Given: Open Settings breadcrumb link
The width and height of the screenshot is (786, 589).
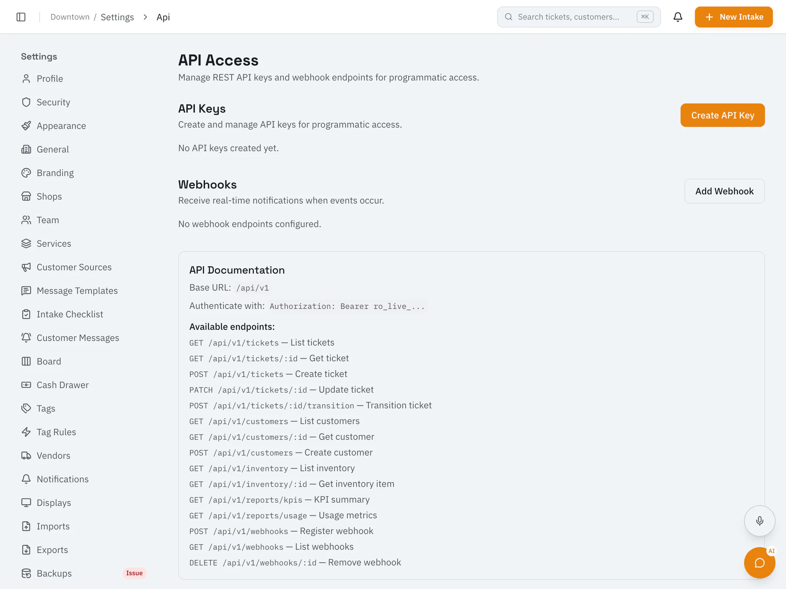Looking at the screenshot, I should click(117, 17).
